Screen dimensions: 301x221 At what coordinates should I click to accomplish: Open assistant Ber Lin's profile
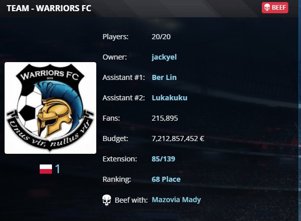click(x=164, y=77)
